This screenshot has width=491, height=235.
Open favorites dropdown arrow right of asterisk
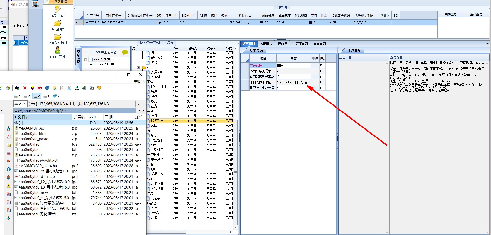pyautogui.click(x=143, y=111)
